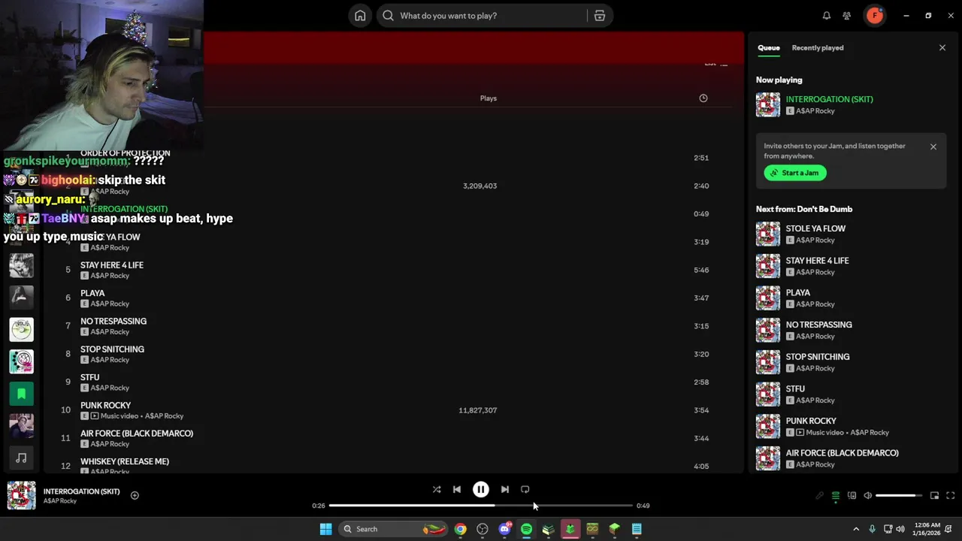The height and width of the screenshot is (541, 962).
Task: Dismiss the Jam invitation card
Action: coord(933,147)
